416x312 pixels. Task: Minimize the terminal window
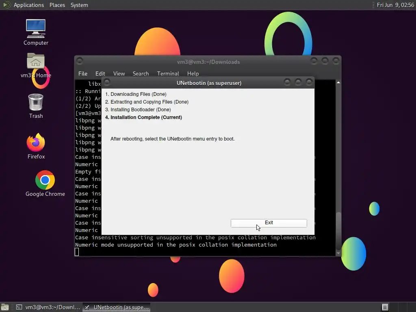314,61
